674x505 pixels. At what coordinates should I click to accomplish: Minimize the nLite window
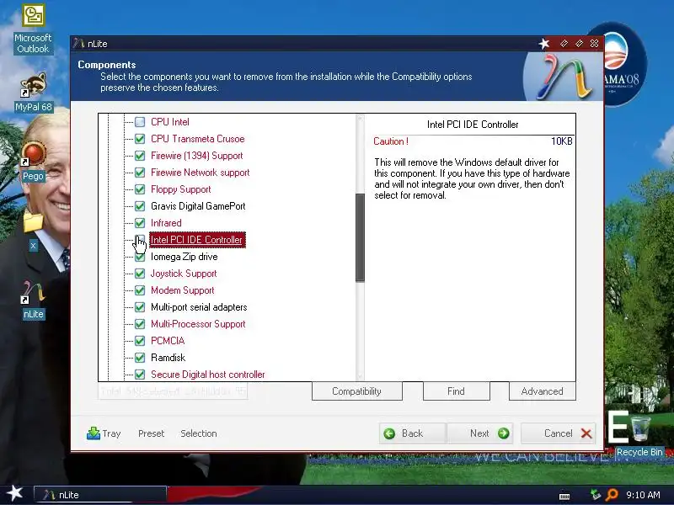click(x=564, y=44)
